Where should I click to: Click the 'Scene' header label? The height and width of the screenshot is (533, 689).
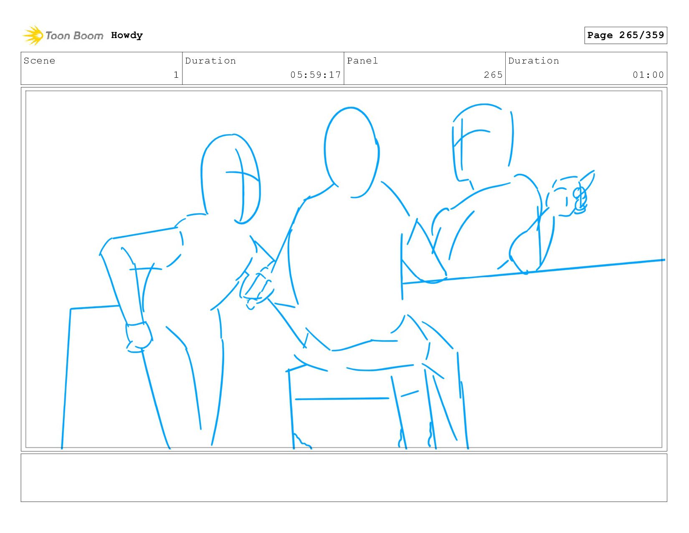pyautogui.click(x=39, y=61)
